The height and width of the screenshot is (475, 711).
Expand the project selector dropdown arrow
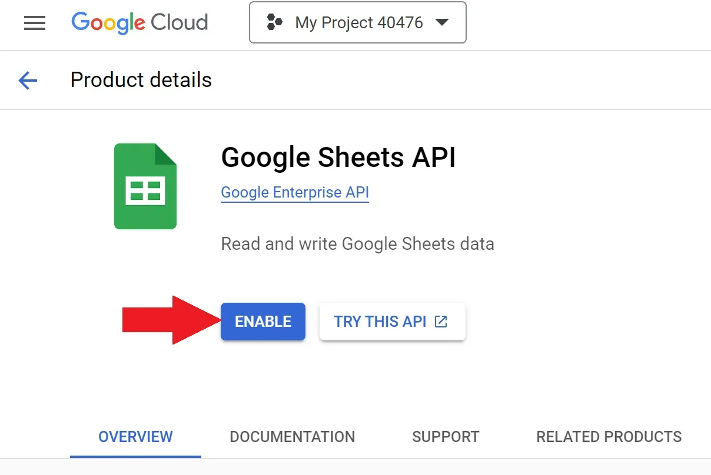coord(441,23)
